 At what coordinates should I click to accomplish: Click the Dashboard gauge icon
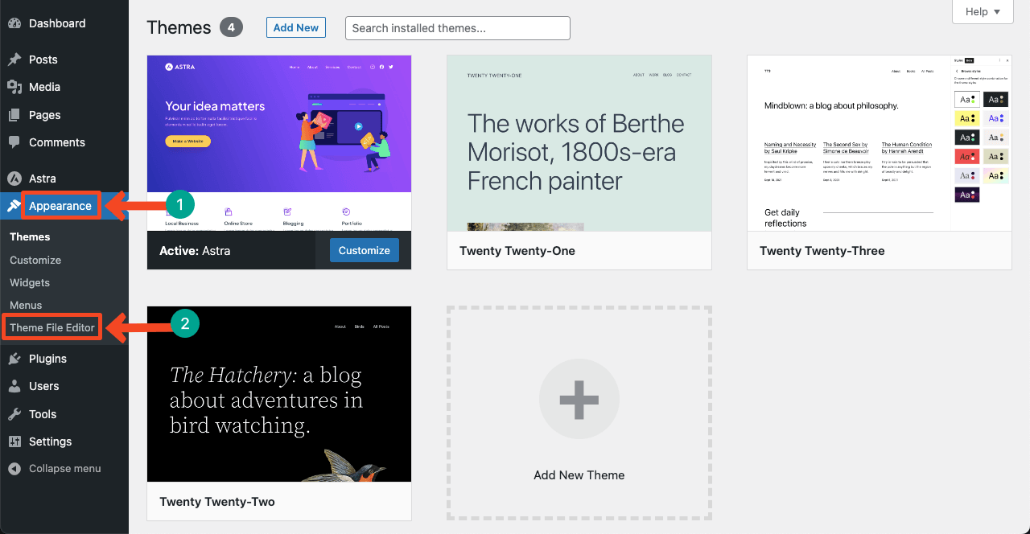tap(14, 23)
